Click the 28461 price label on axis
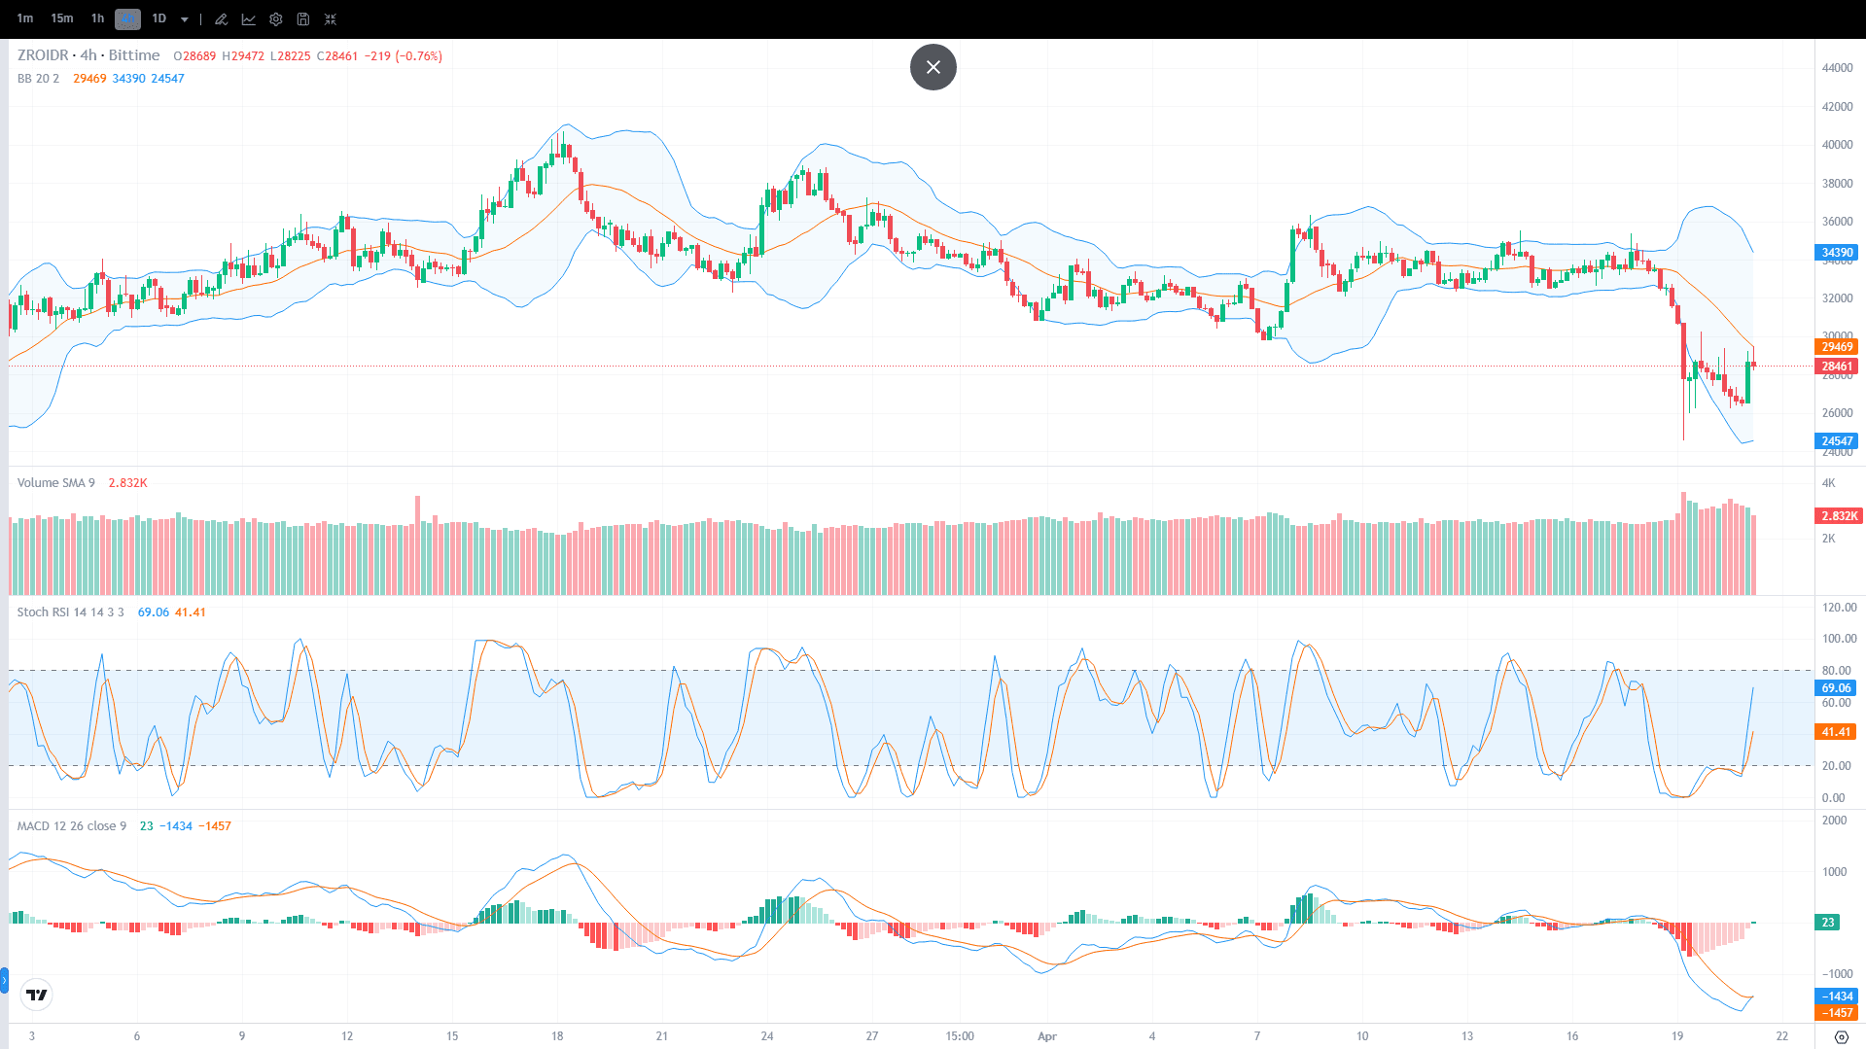The image size is (1866, 1049). pyautogui.click(x=1836, y=367)
